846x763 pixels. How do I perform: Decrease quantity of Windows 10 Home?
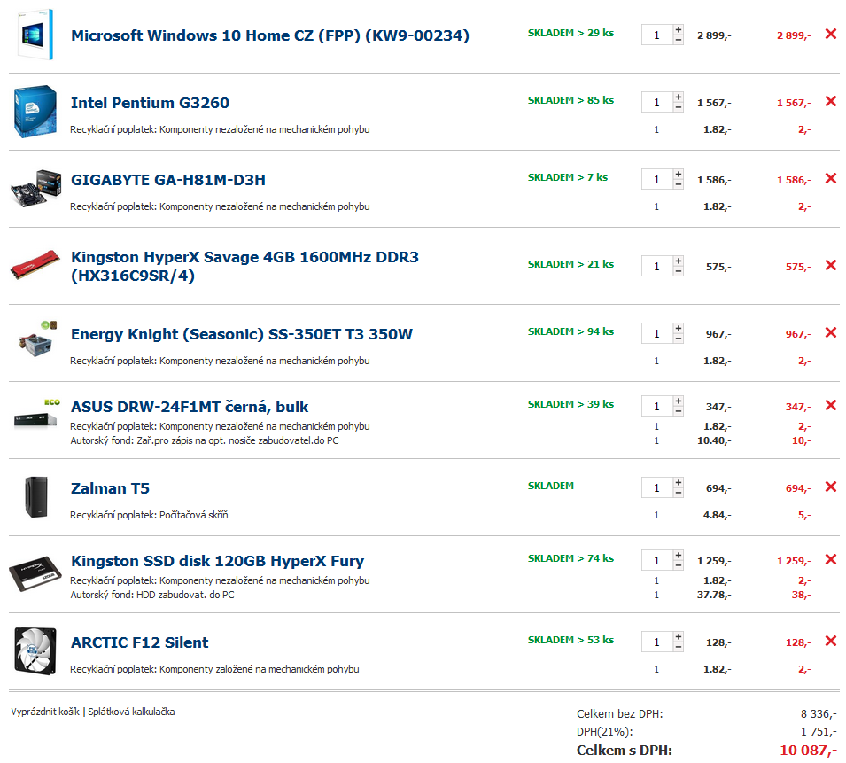679,40
